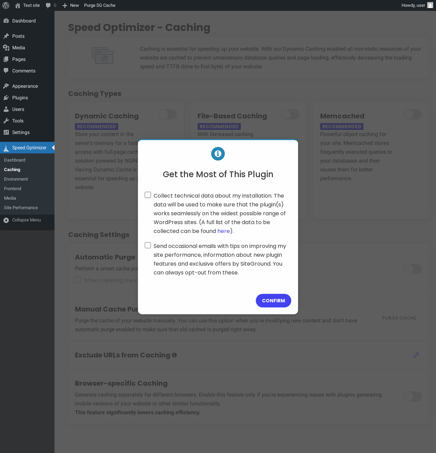This screenshot has height=453, width=436.
Task: Toggle Dynamic Caching switch
Action: (x=168, y=114)
